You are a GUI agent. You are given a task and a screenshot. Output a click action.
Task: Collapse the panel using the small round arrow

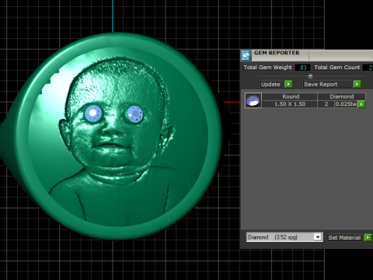310,76
